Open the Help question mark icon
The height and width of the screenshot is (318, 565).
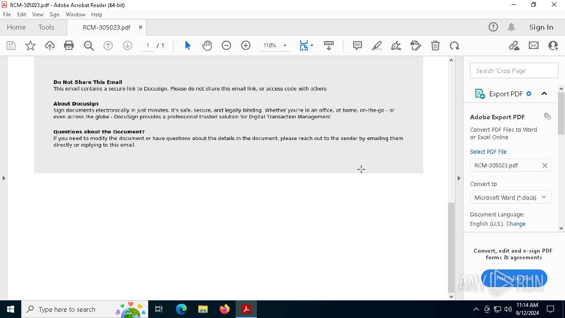pos(493,27)
